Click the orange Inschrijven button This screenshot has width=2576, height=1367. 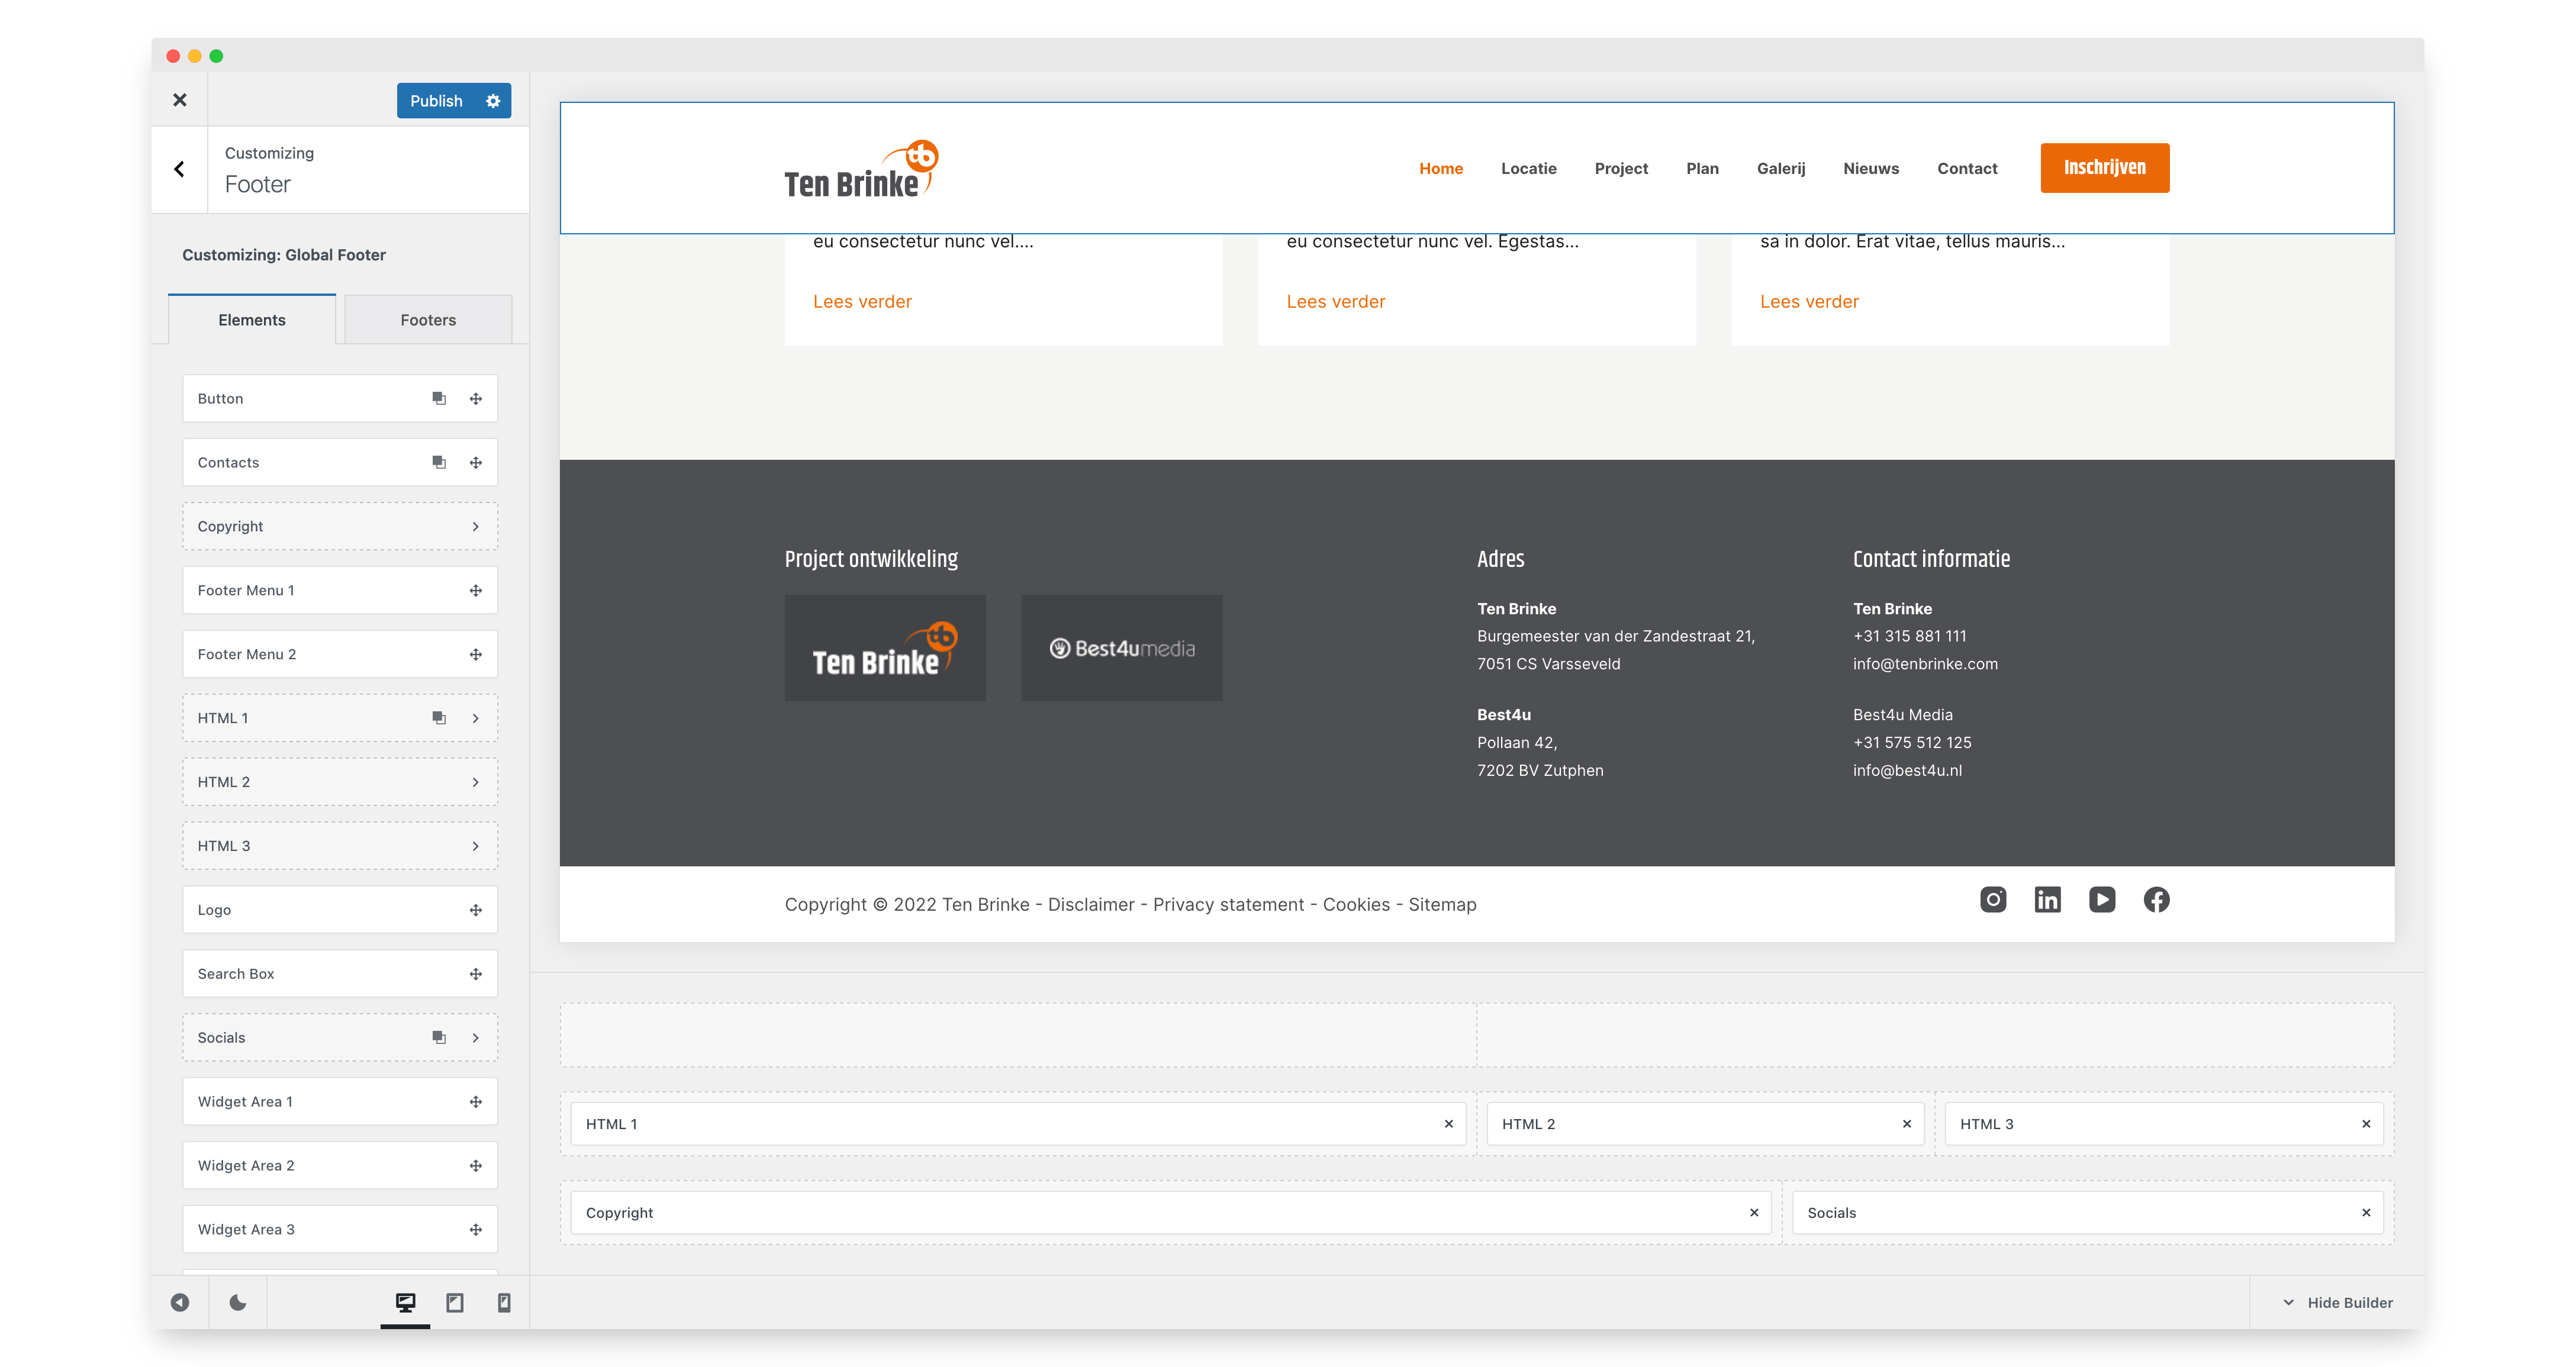2104,168
